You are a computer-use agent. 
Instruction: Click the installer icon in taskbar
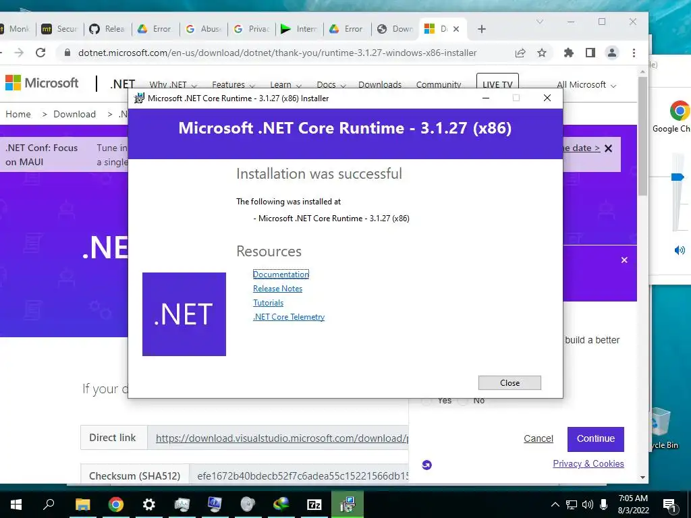(x=348, y=505)
